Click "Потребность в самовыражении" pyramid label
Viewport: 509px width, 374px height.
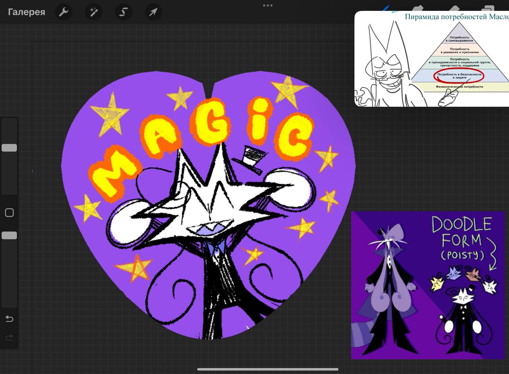coord(459,39)
